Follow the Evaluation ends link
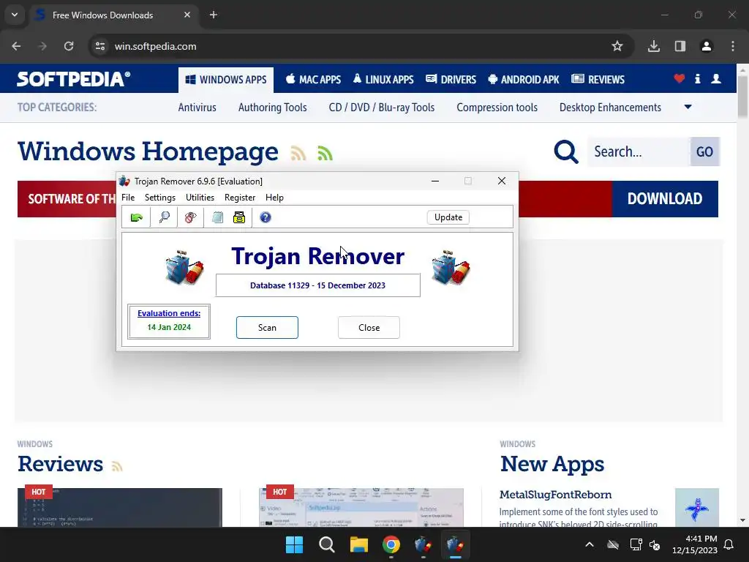 169,313
